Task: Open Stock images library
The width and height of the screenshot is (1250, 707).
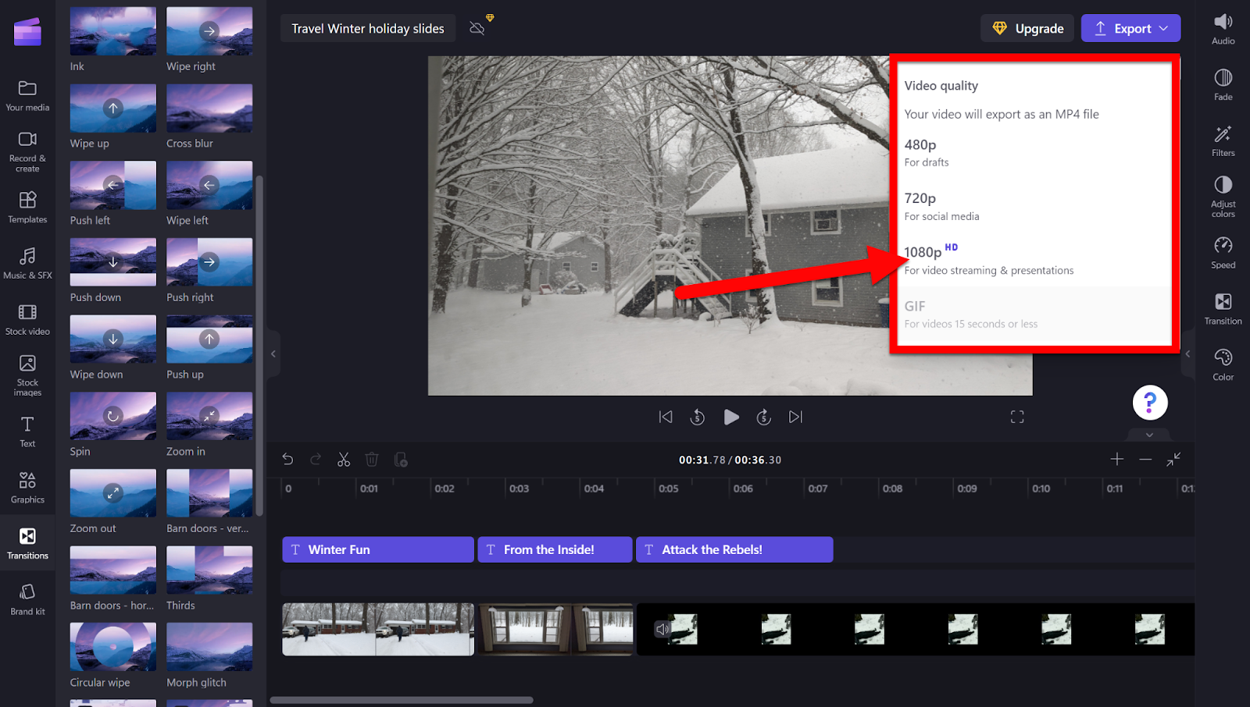Action: [27, 375]
